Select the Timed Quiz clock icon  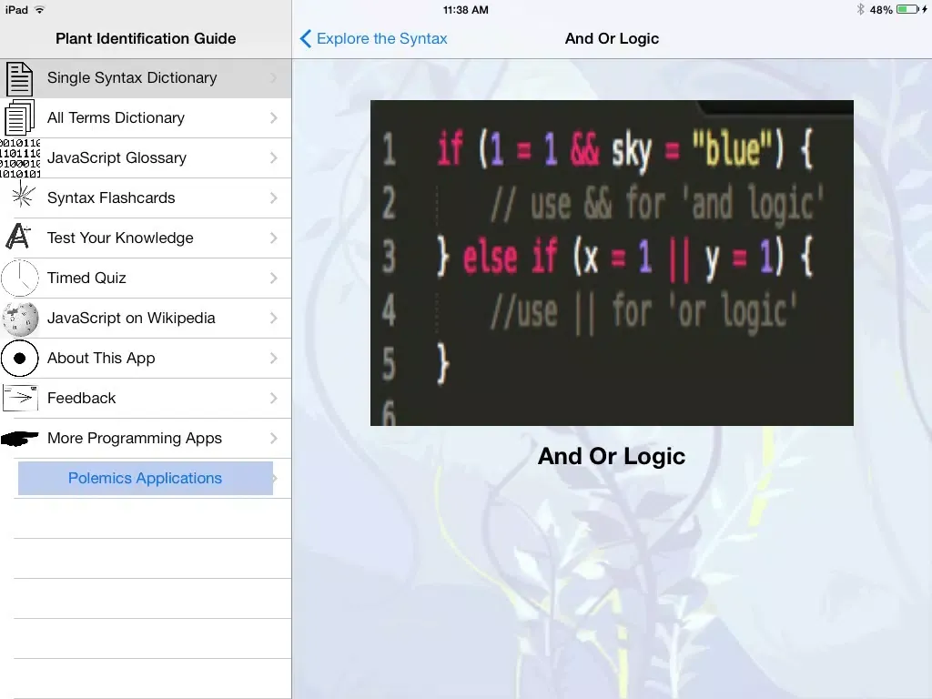[x=20, y=278]
